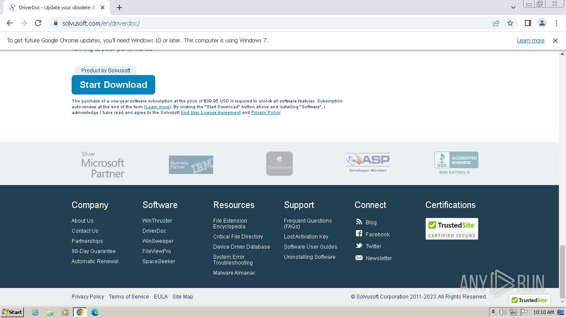The image size is (566, 318).
Task: Click the Newsletter envelope icon
Action: 359,258
